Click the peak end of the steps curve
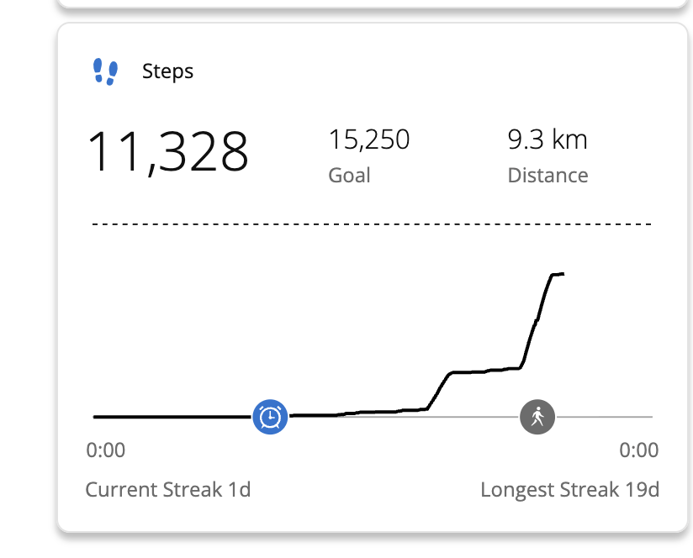Image resolution: width=693 pixels, height=558 pixels. [x=558, y=274]
